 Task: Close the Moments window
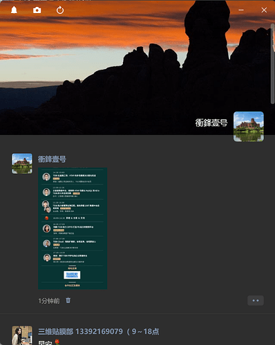tap(264, 10)
